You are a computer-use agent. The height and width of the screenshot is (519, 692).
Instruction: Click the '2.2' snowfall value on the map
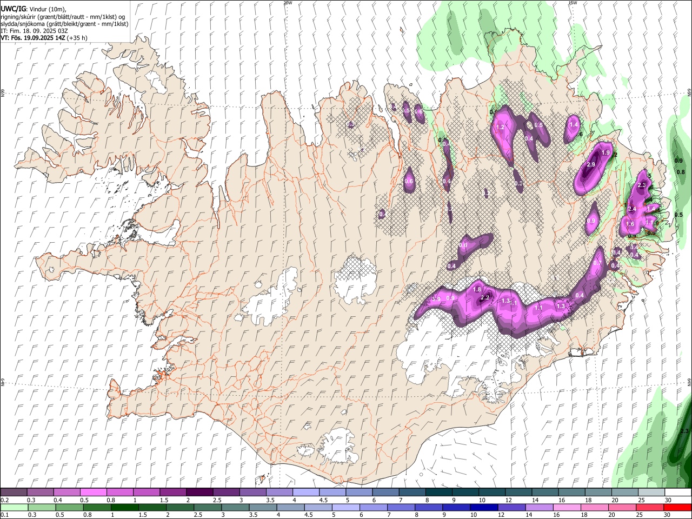[485, 297]
